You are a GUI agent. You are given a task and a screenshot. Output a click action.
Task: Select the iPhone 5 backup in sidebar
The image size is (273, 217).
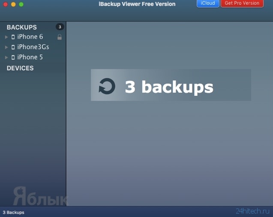[x=30, y=57]
